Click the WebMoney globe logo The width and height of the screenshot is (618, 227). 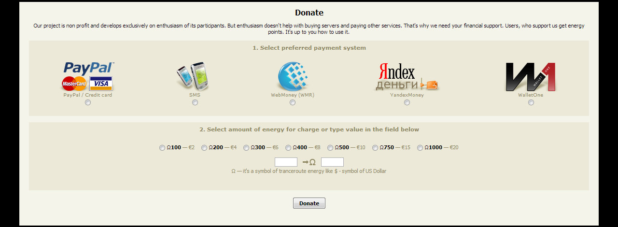coord(293,76)
